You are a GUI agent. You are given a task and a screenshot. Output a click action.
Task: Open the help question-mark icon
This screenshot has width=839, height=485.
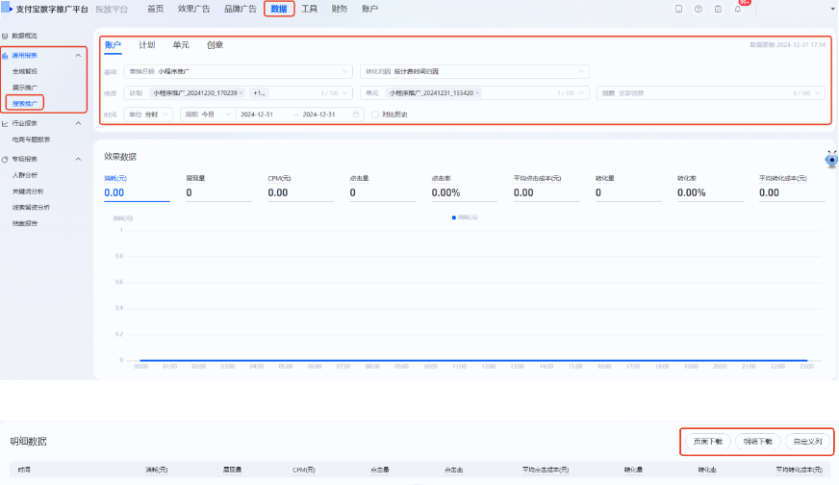pyautogui.click(x=699, y=9)
